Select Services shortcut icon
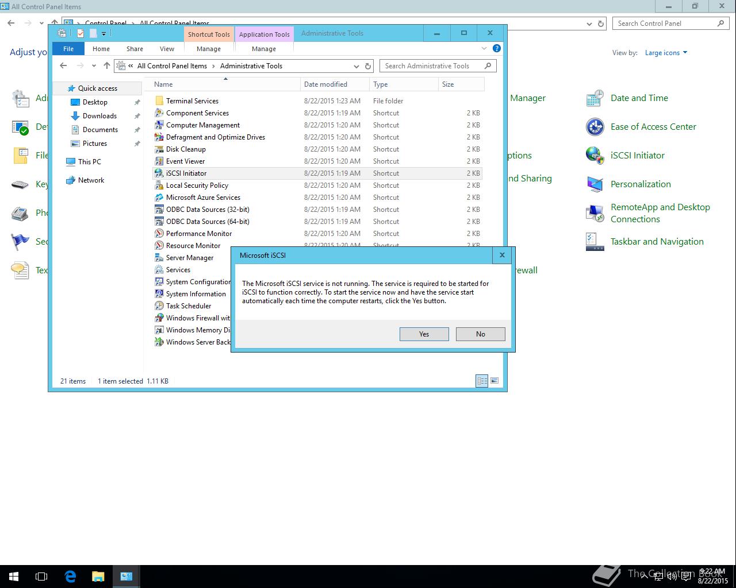Screen dimensions: 736x588 pyautogui.click(x=159, y=270)
